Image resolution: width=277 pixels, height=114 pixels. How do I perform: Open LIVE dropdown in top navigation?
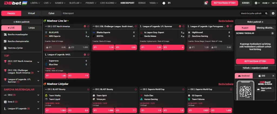(x=48, y=3)
